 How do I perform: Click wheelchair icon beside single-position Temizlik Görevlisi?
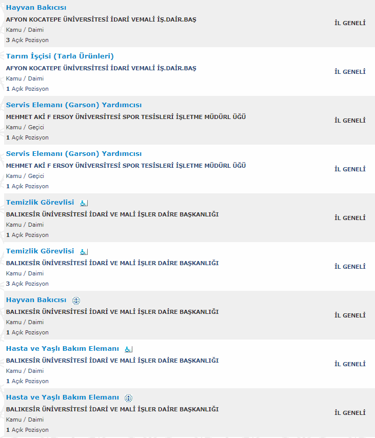pos(84,203)
